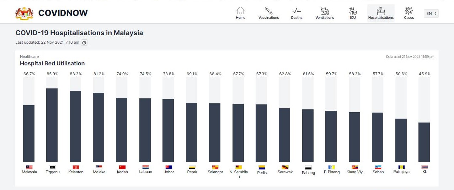Screen dimensions: 454x190
Task: Open the Cases virus icon
Action: click(409, 11)
